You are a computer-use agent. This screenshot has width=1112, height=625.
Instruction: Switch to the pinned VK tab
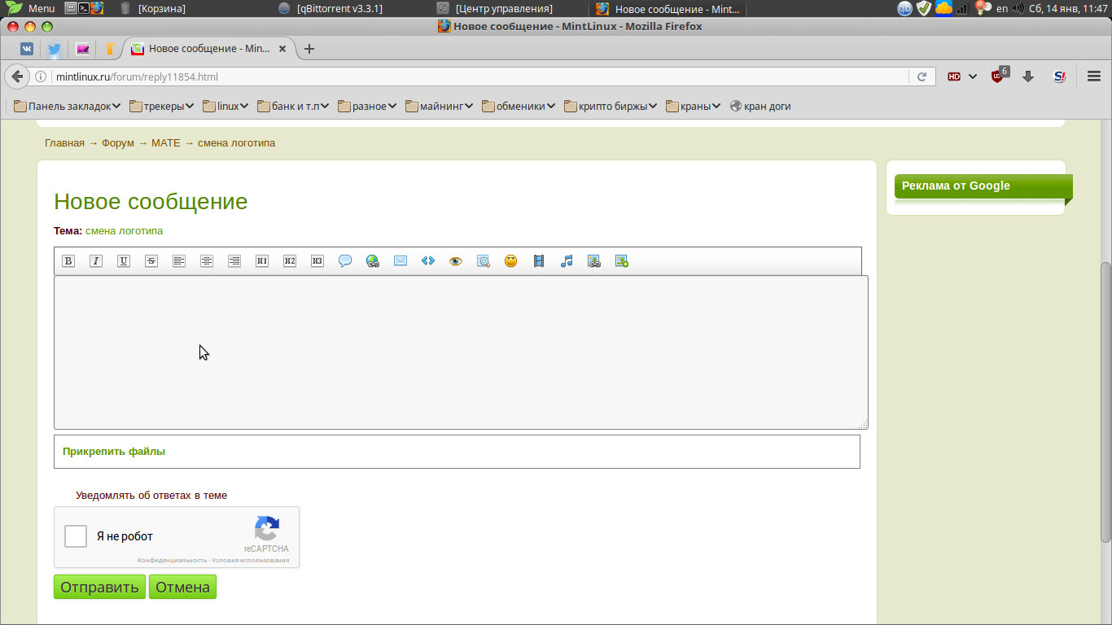[27, 49]
